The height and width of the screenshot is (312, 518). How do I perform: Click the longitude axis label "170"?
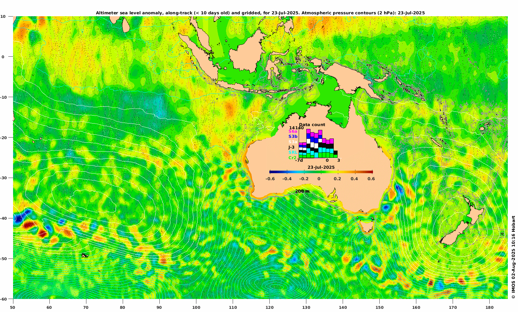click(453, 308)
